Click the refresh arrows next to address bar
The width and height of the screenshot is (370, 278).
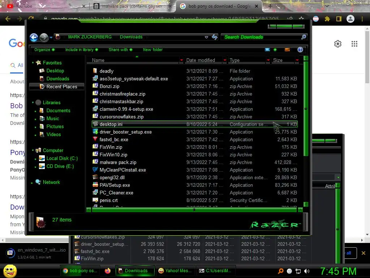click(x=215, y=37)
